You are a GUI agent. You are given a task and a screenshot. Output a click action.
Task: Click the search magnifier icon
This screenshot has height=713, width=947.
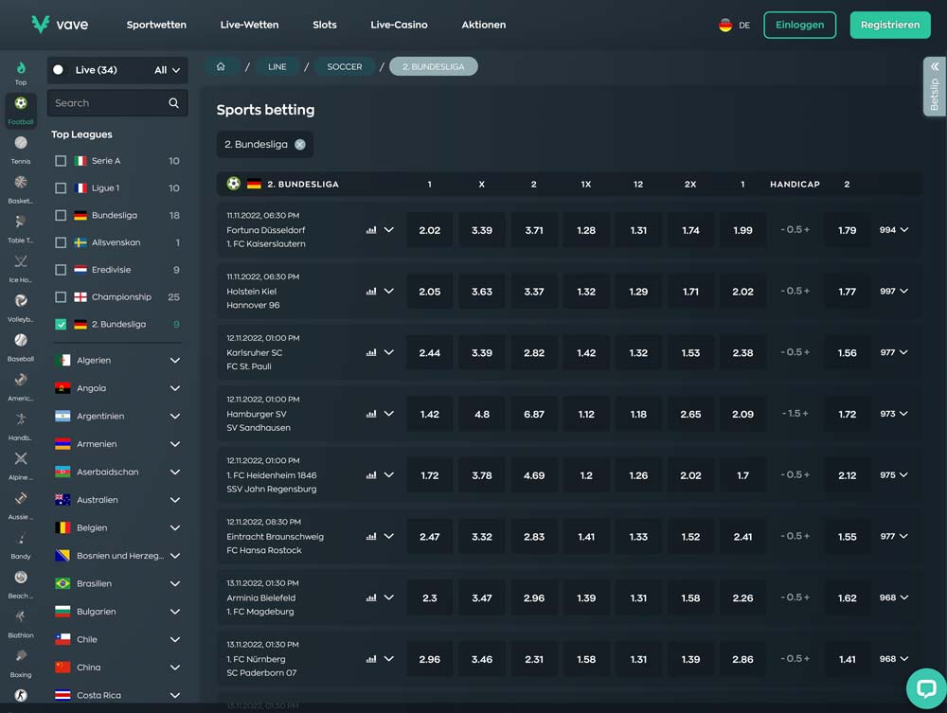pyautogui.click(x=173, y=103)
